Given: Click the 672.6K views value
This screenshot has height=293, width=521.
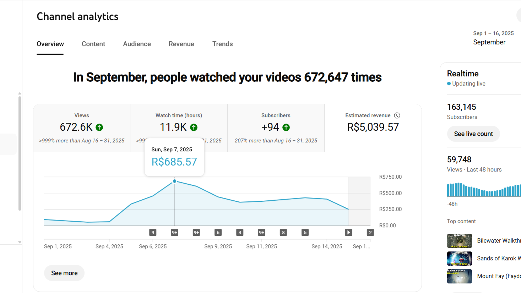Looking at the screenshot, I should pyautogui.click(x=76, y=127).
